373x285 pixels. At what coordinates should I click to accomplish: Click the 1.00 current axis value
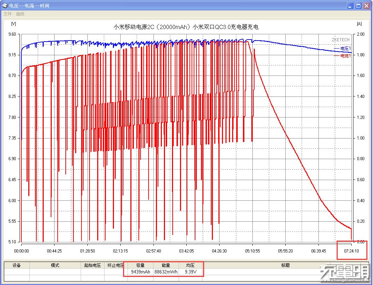click(x=361, y=138)
